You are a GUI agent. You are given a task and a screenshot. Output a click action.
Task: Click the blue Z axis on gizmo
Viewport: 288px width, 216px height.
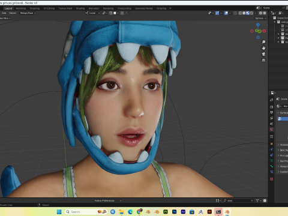point(258,25)
